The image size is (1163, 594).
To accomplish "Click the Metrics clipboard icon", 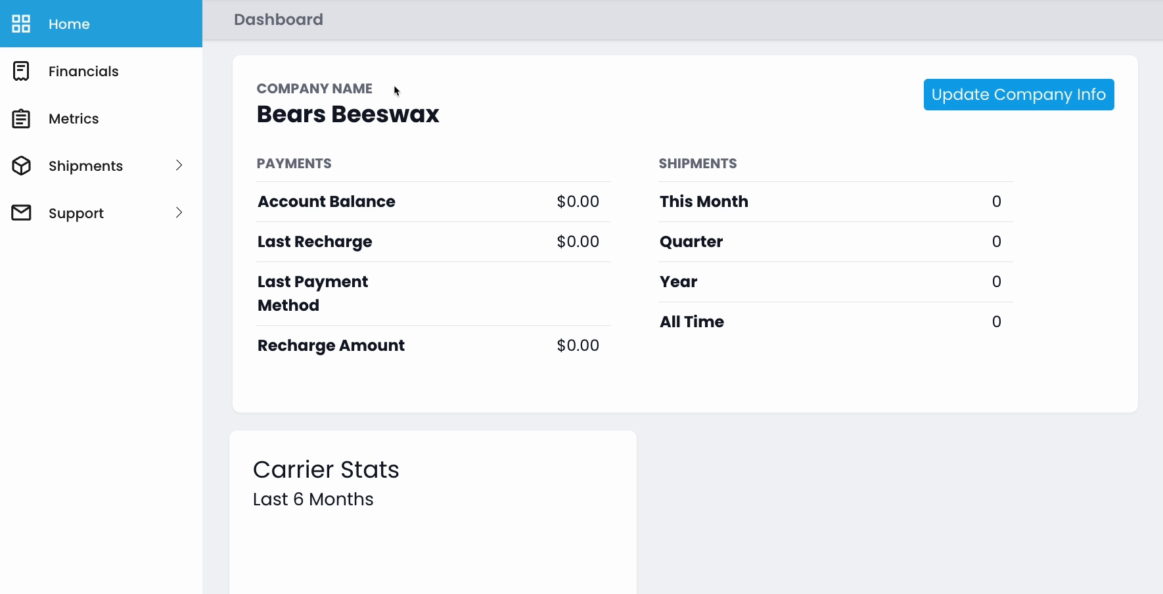I will pos(21,119).
